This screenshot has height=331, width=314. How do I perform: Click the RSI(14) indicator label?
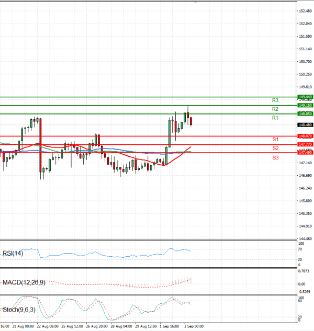tap(13, 253)
